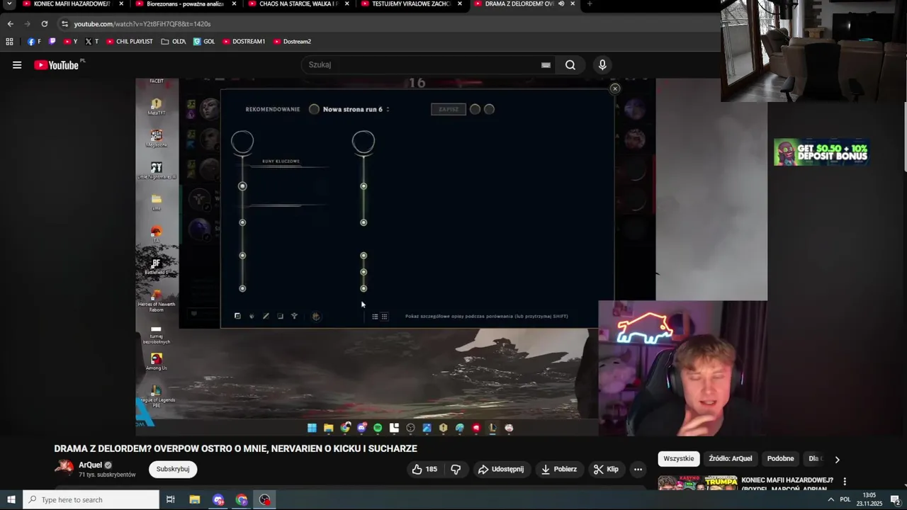Start voice search with the microphone icon
Screen dimensions: 907x510
pyautogui.click(x=602, y=64)
